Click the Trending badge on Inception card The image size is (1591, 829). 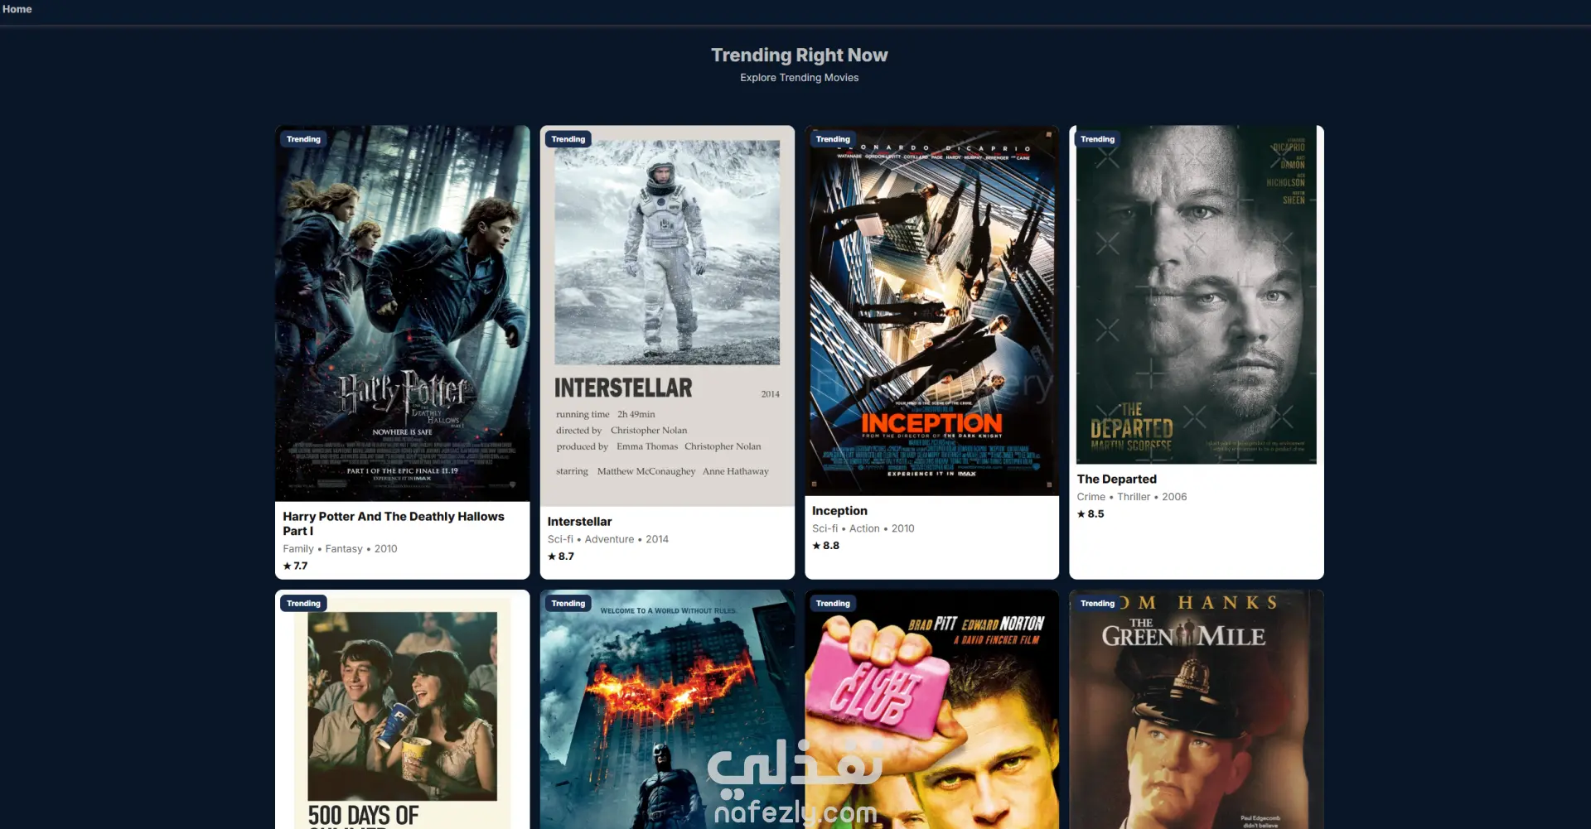pyautogui.click(x=833, y=139)
